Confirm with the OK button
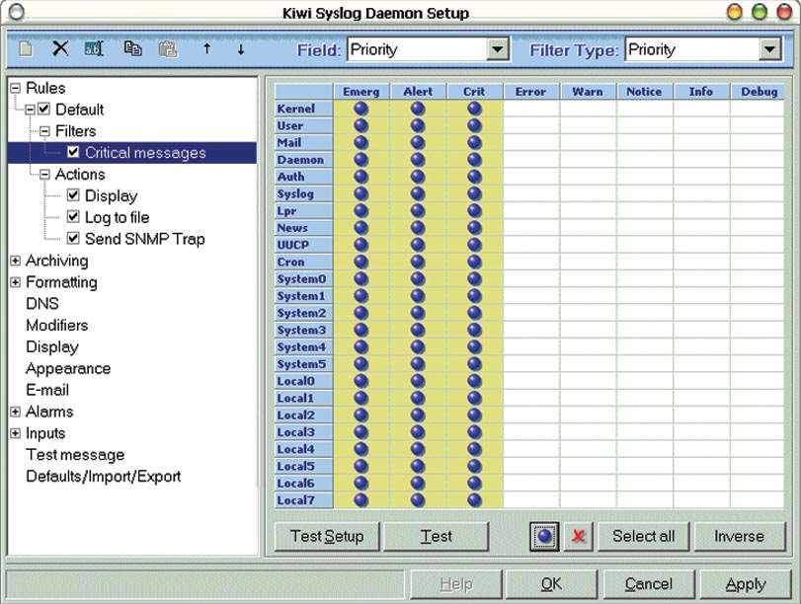This screenshot has width=801, height=604. pos(551,583)
